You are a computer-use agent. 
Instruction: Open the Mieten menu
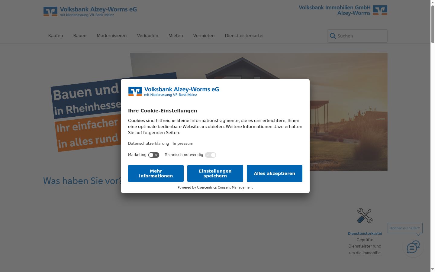(176, 36)
